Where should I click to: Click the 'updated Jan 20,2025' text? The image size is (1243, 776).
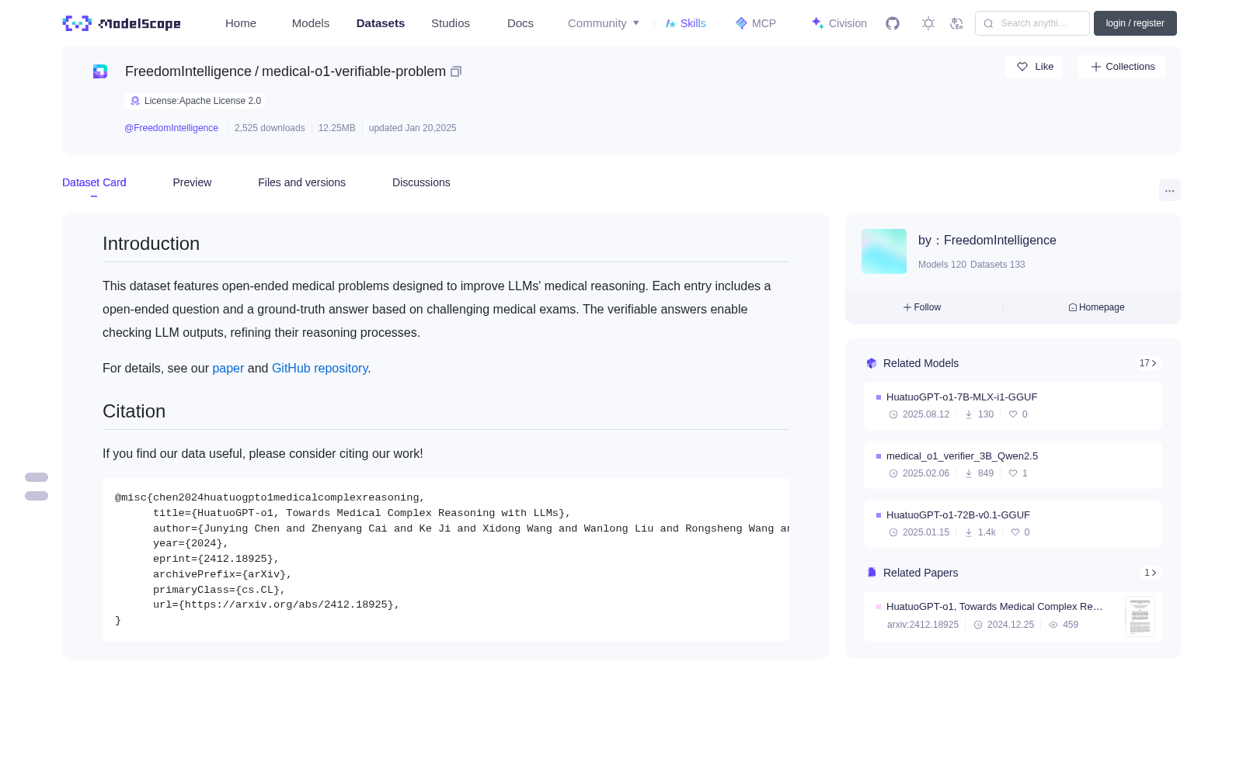coord(413,128)
